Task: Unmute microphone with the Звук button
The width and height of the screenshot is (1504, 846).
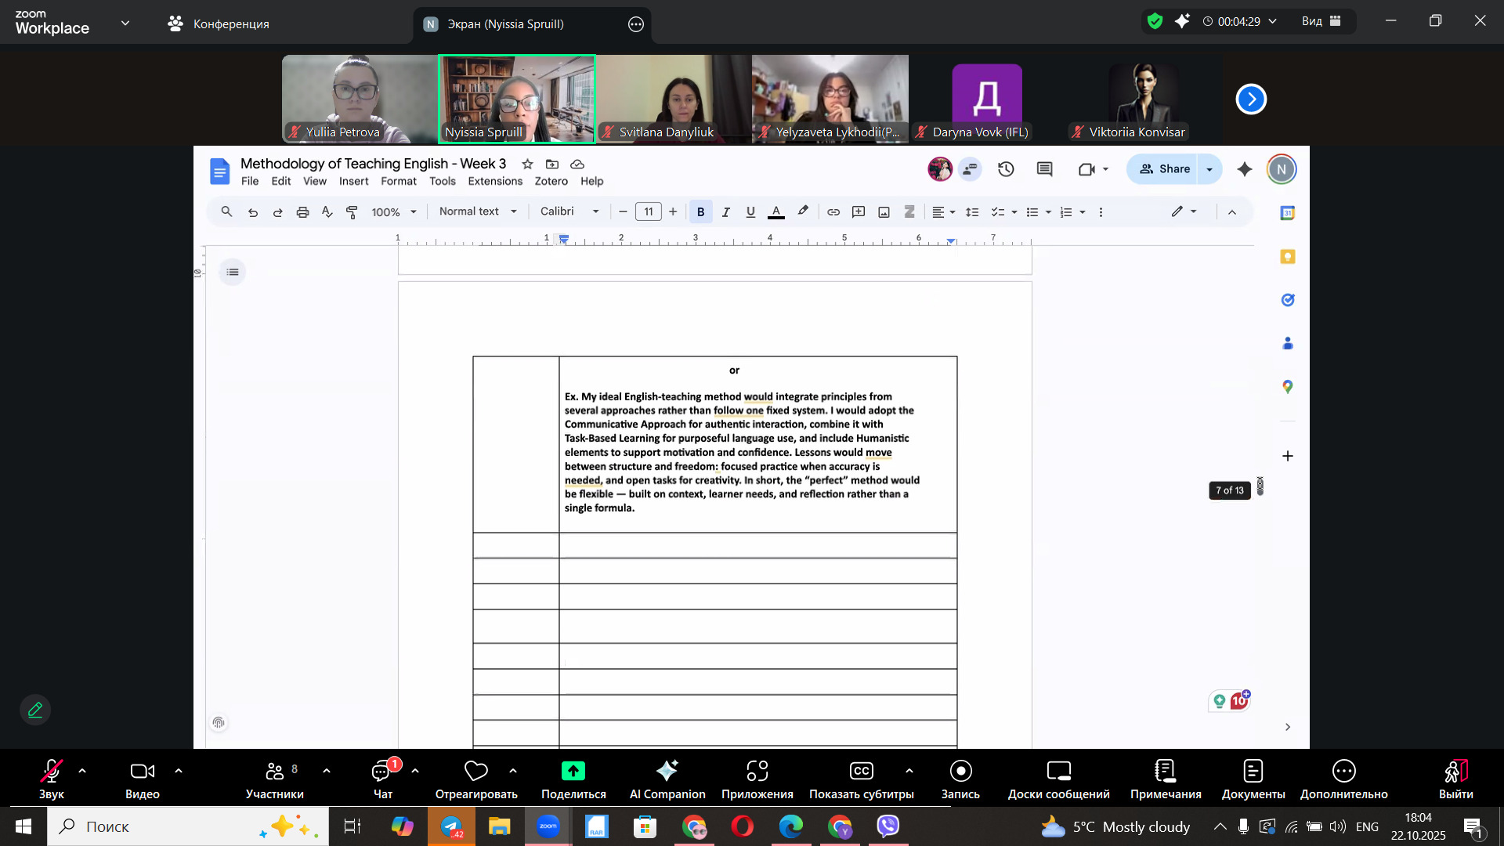Action: coord(51,772)
